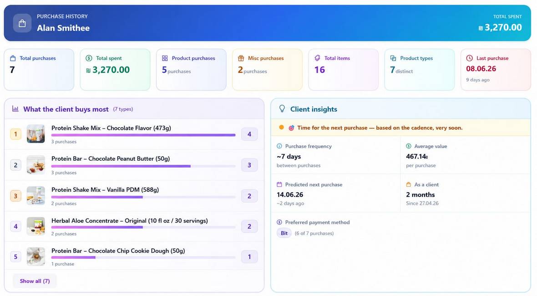This screenshot has height=296, width=537.
Task: Click the Predicted next purchase calendar icon
Action: click(279, 184)
